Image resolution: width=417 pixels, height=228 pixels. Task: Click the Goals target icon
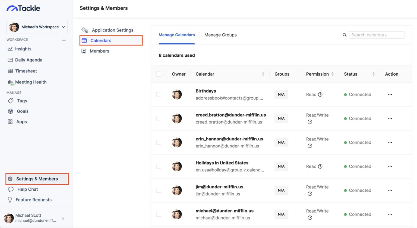(x=11, y=111)
